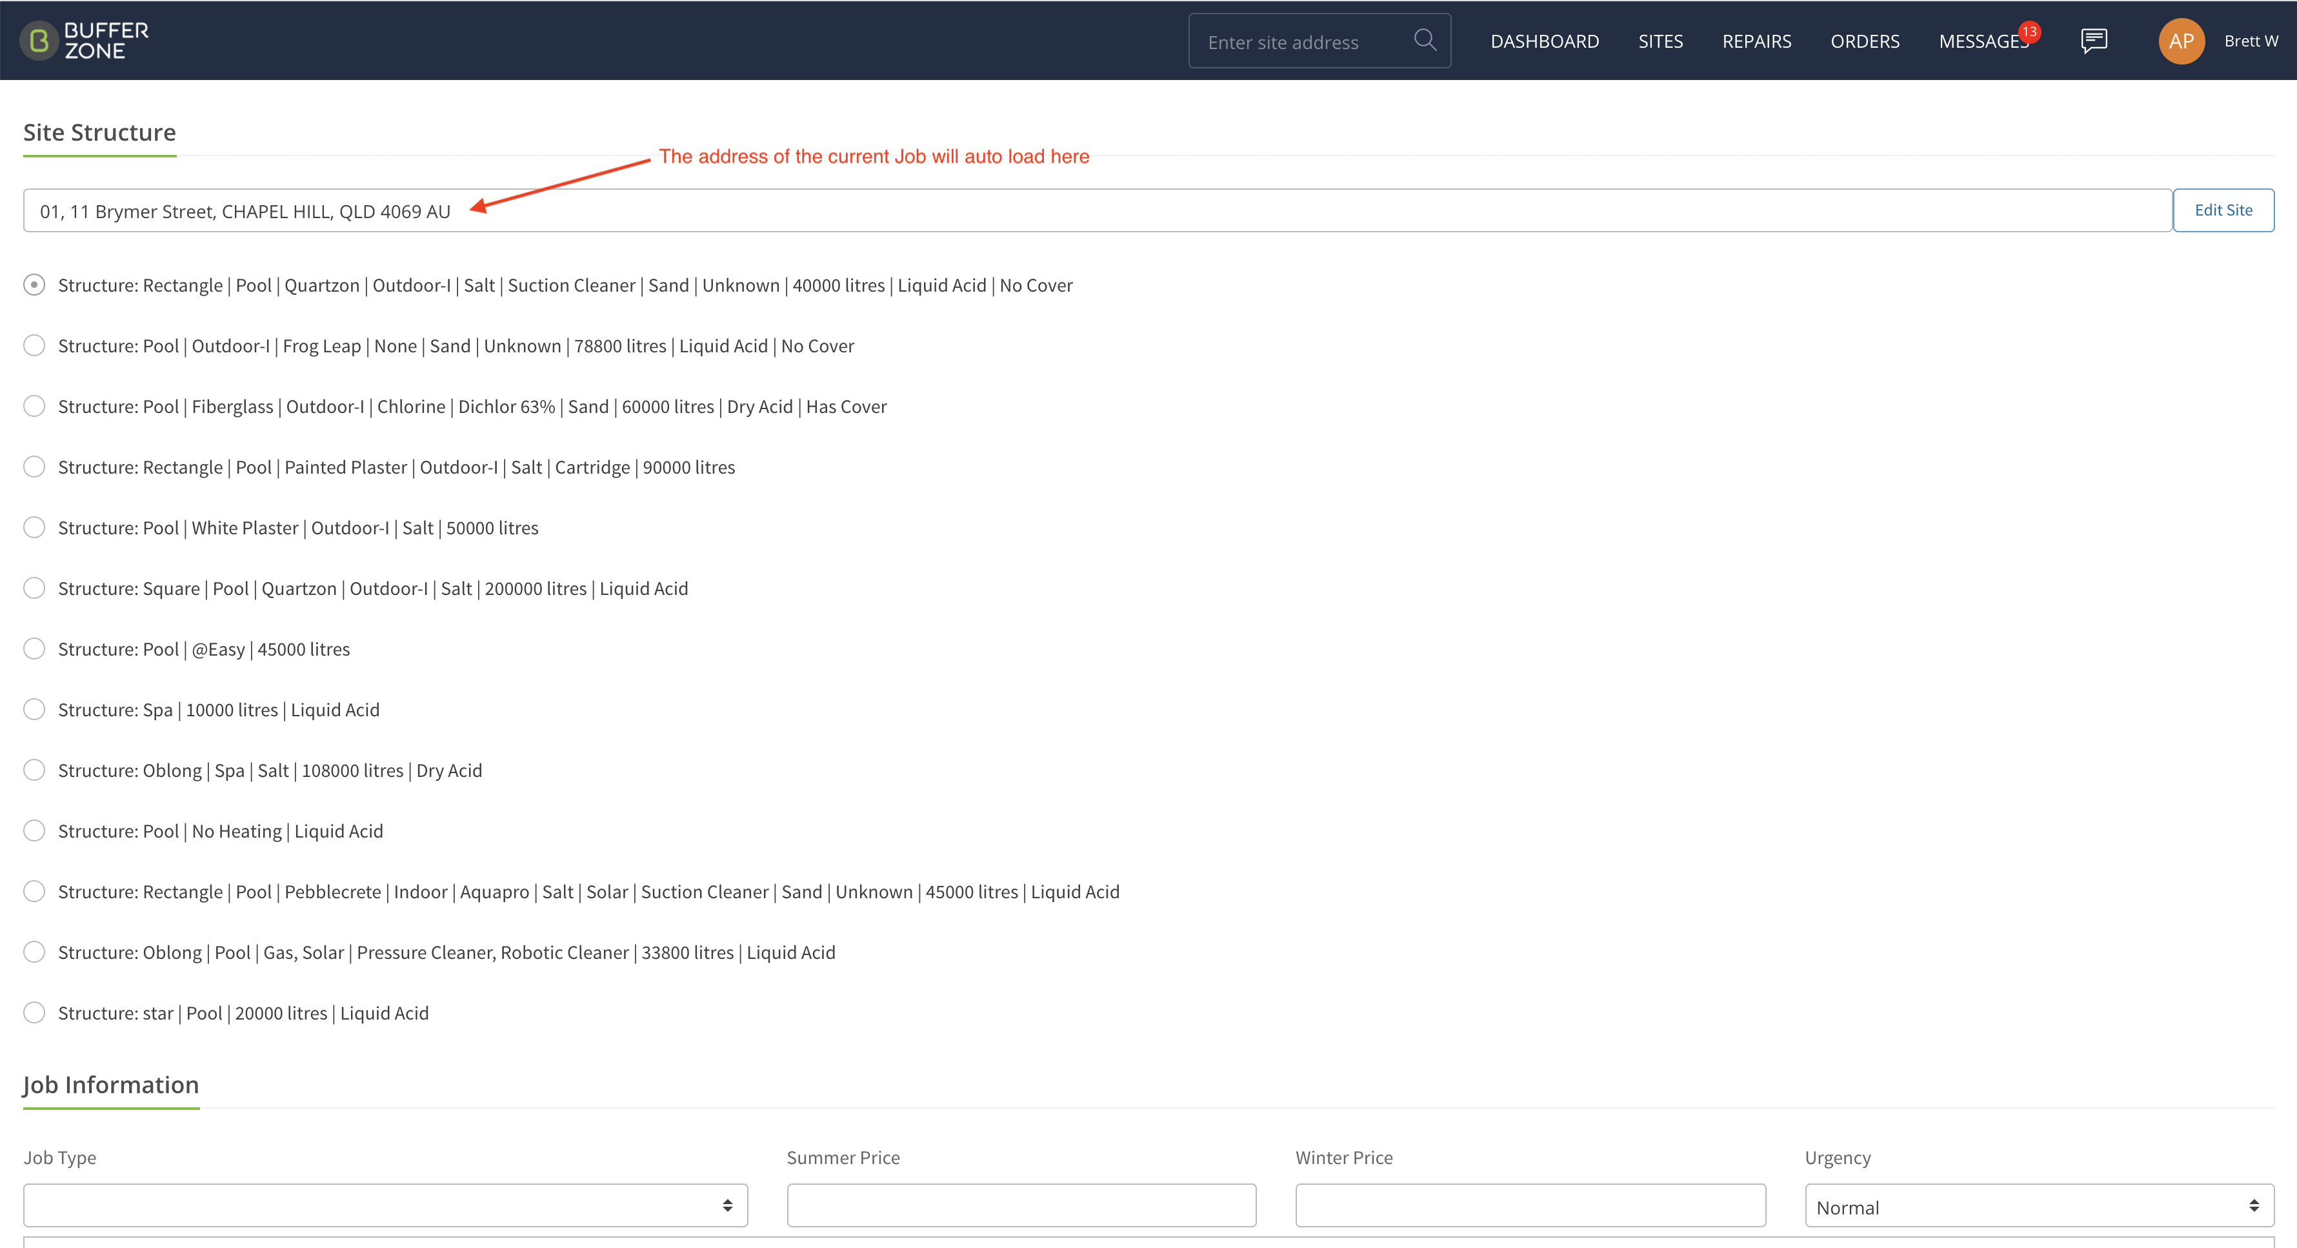This screenshot has height=1248, width=2297.
Task: Click the search magnifier icon
Action: (1425, 40)
